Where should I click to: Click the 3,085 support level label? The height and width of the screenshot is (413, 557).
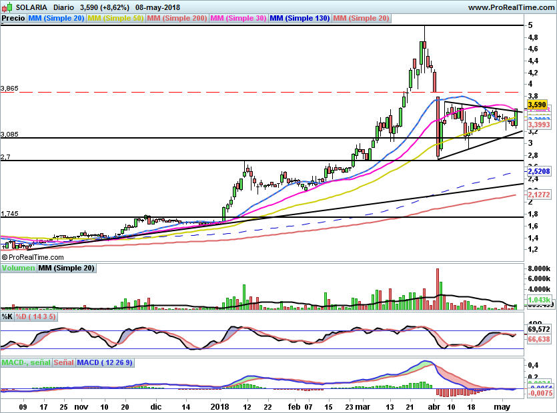click(9, 134)
